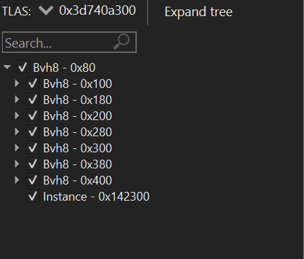Expand the Bvh8 - 0x100 node
The image size is (304, 259).
point(17,83)
